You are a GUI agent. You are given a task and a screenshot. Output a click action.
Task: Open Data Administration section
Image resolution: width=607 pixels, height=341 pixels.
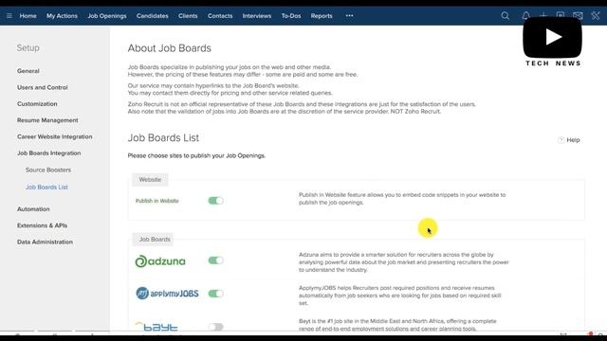point(45,242)
